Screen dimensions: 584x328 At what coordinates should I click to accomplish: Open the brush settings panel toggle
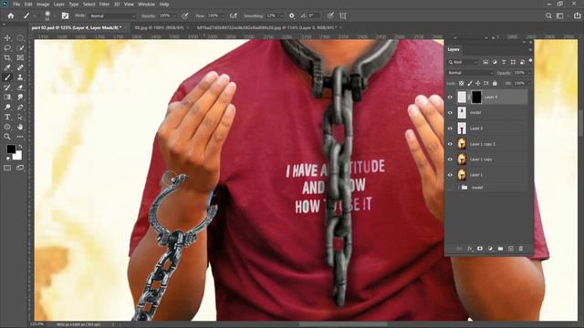[65, 15]
